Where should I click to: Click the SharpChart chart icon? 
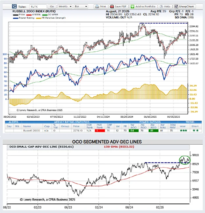[176, 7]
